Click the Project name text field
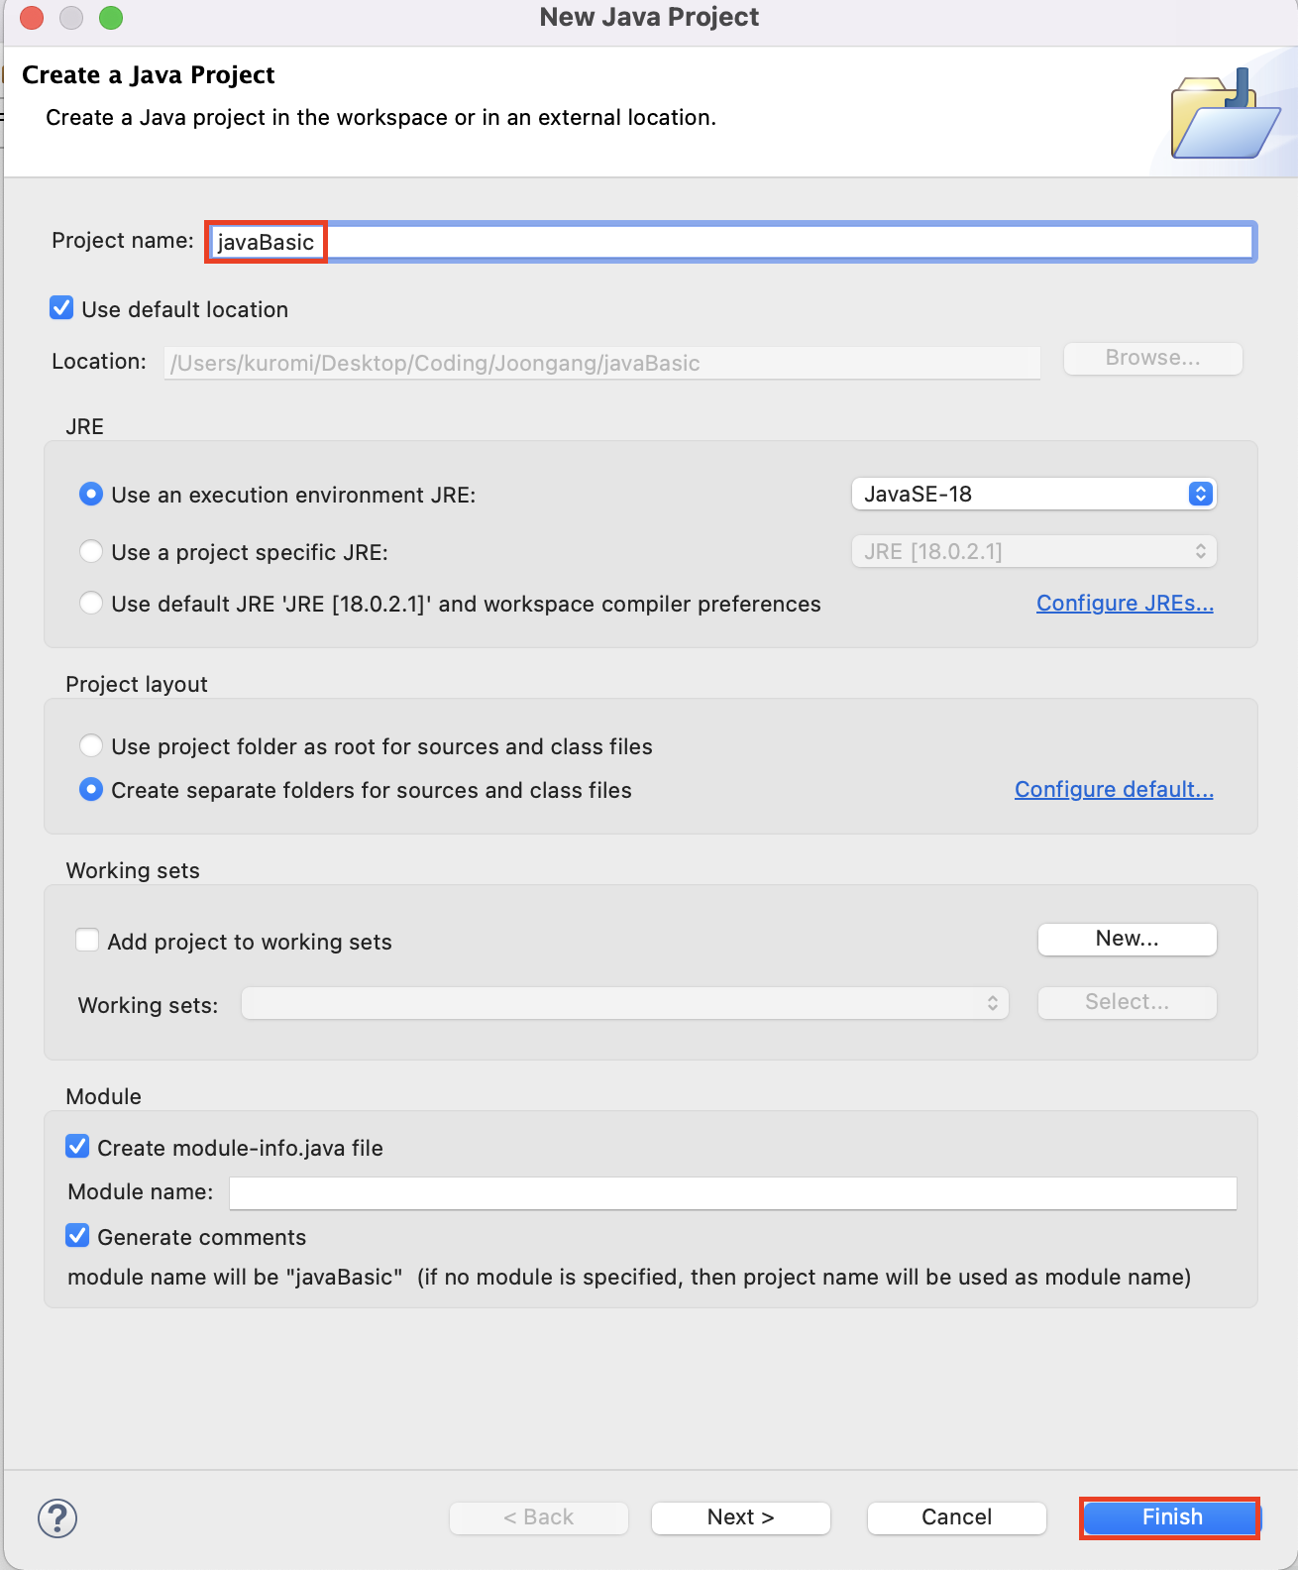Image resolution: width=1298 pixels, height=1570 pixels. tap(732, 242)
